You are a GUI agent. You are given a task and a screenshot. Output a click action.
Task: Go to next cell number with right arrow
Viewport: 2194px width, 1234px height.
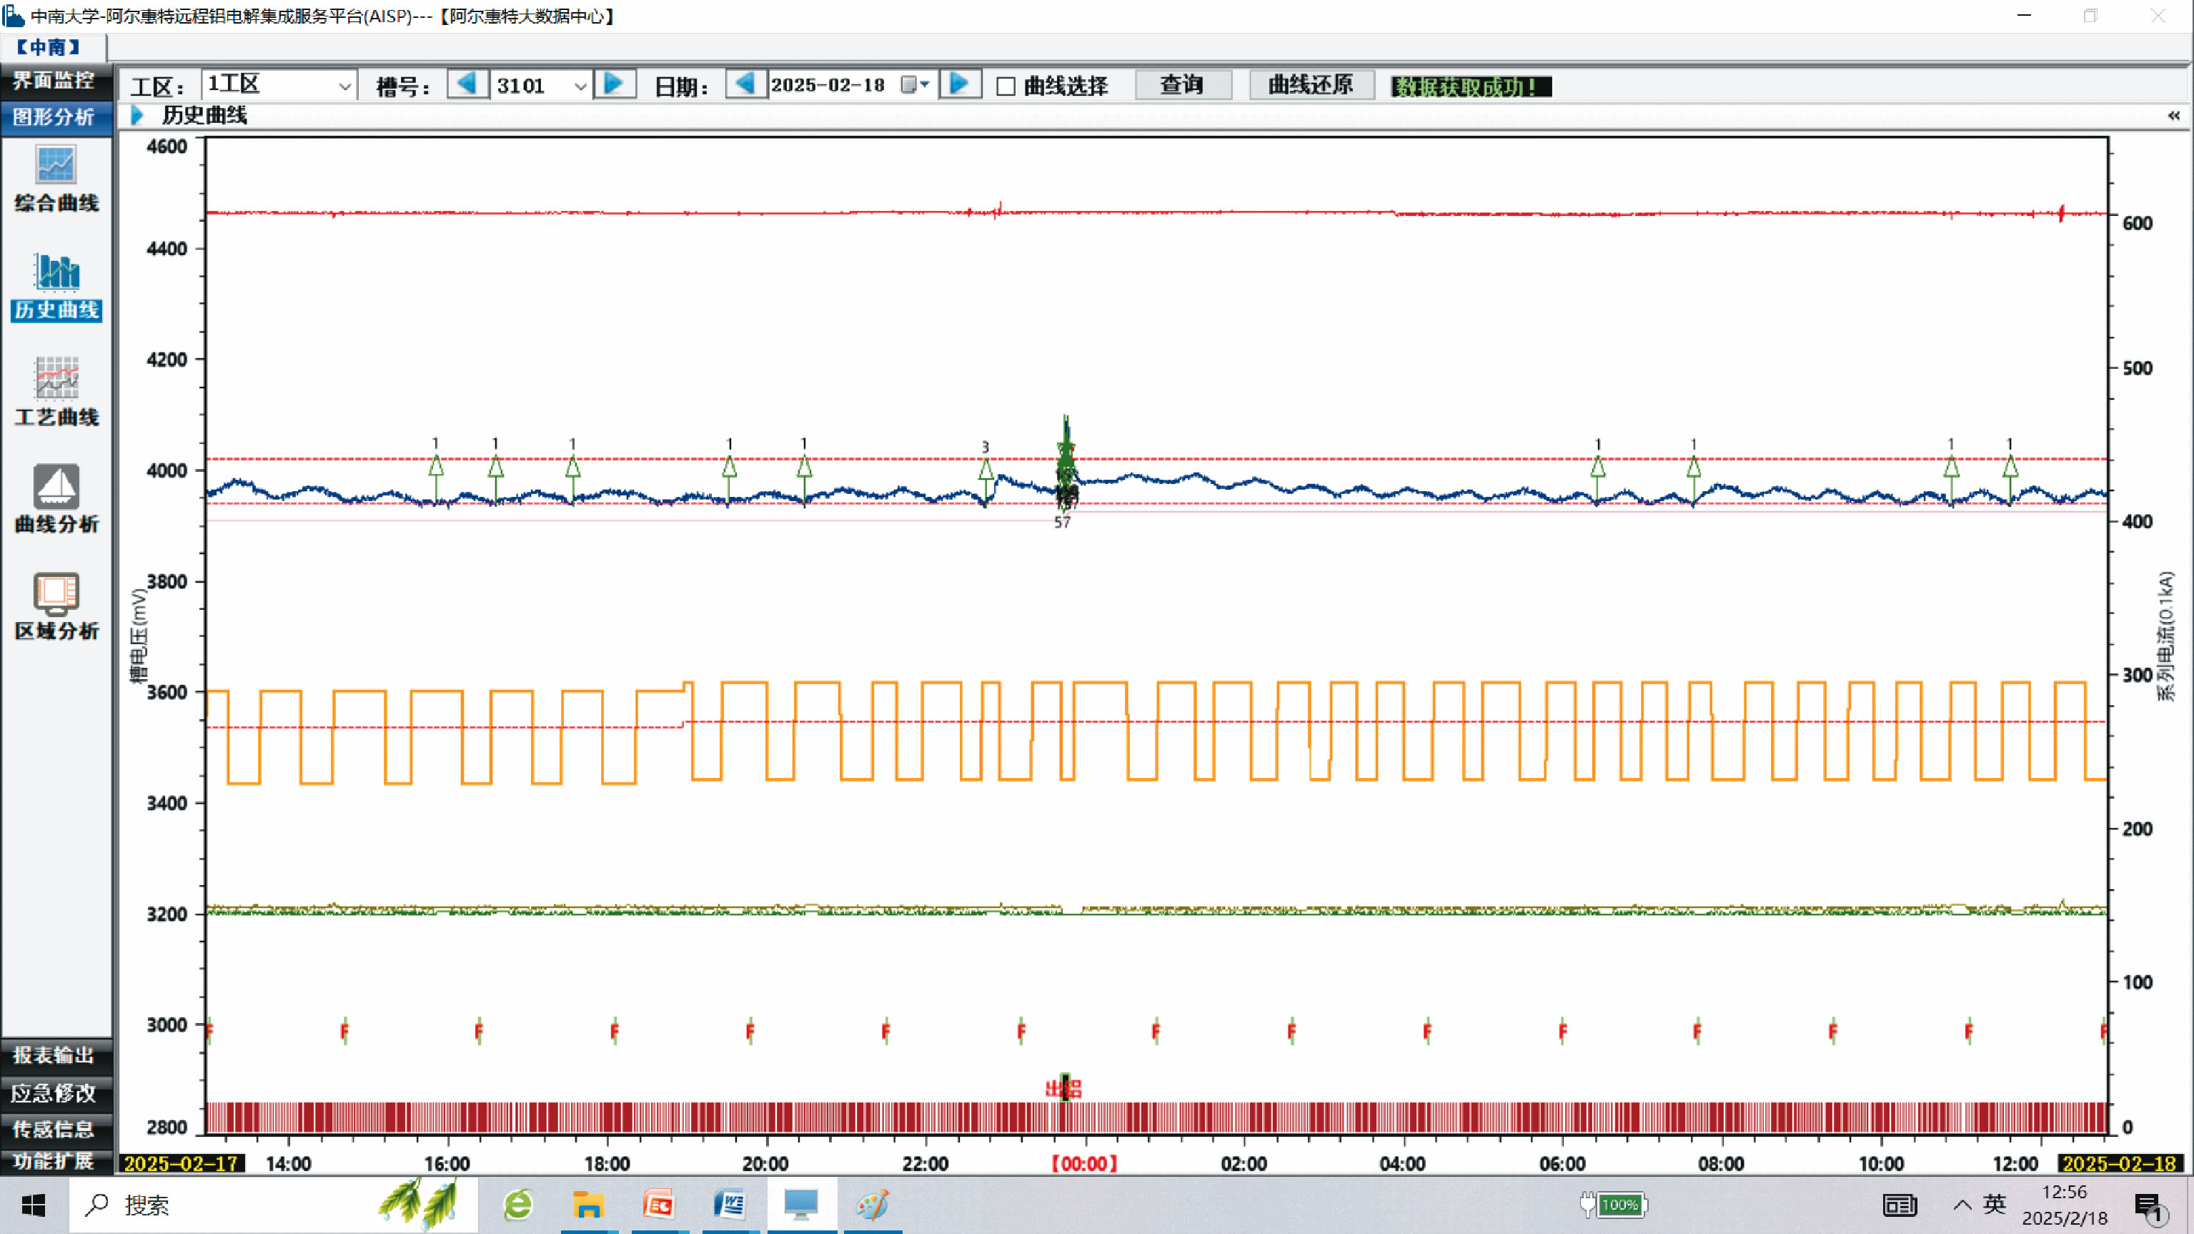point(614,84)
